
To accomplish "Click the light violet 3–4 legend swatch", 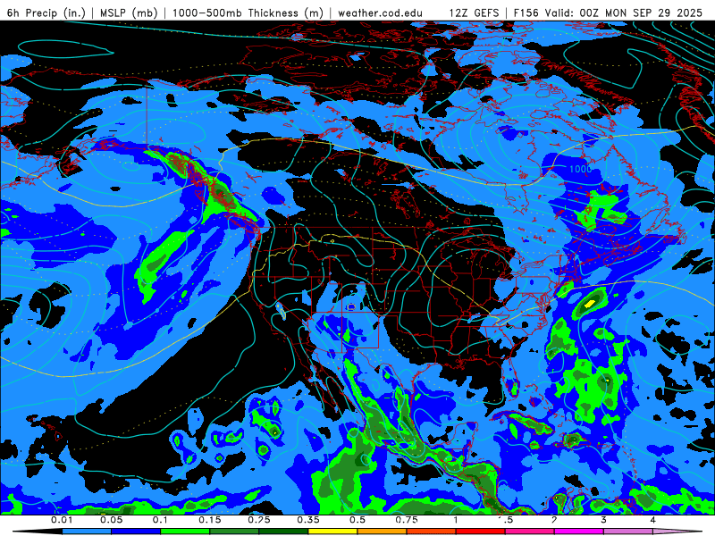I will pos(628,532).
